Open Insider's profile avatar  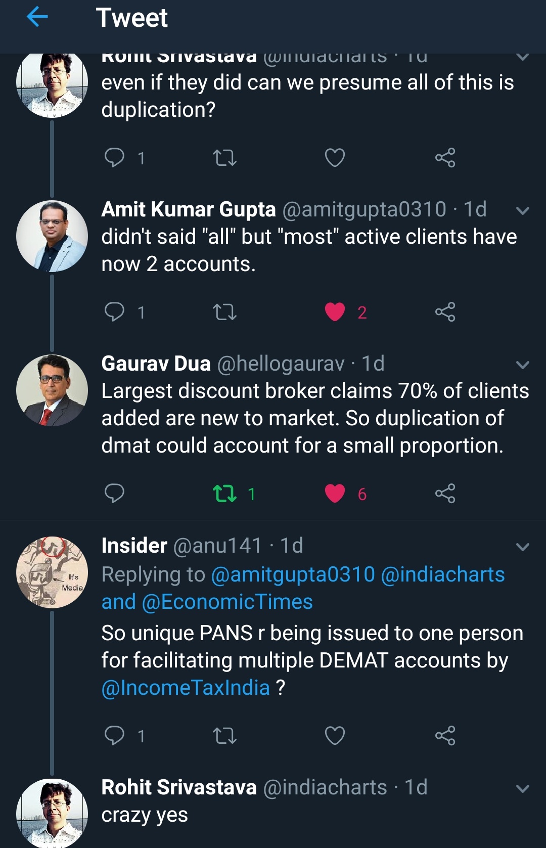52,572
